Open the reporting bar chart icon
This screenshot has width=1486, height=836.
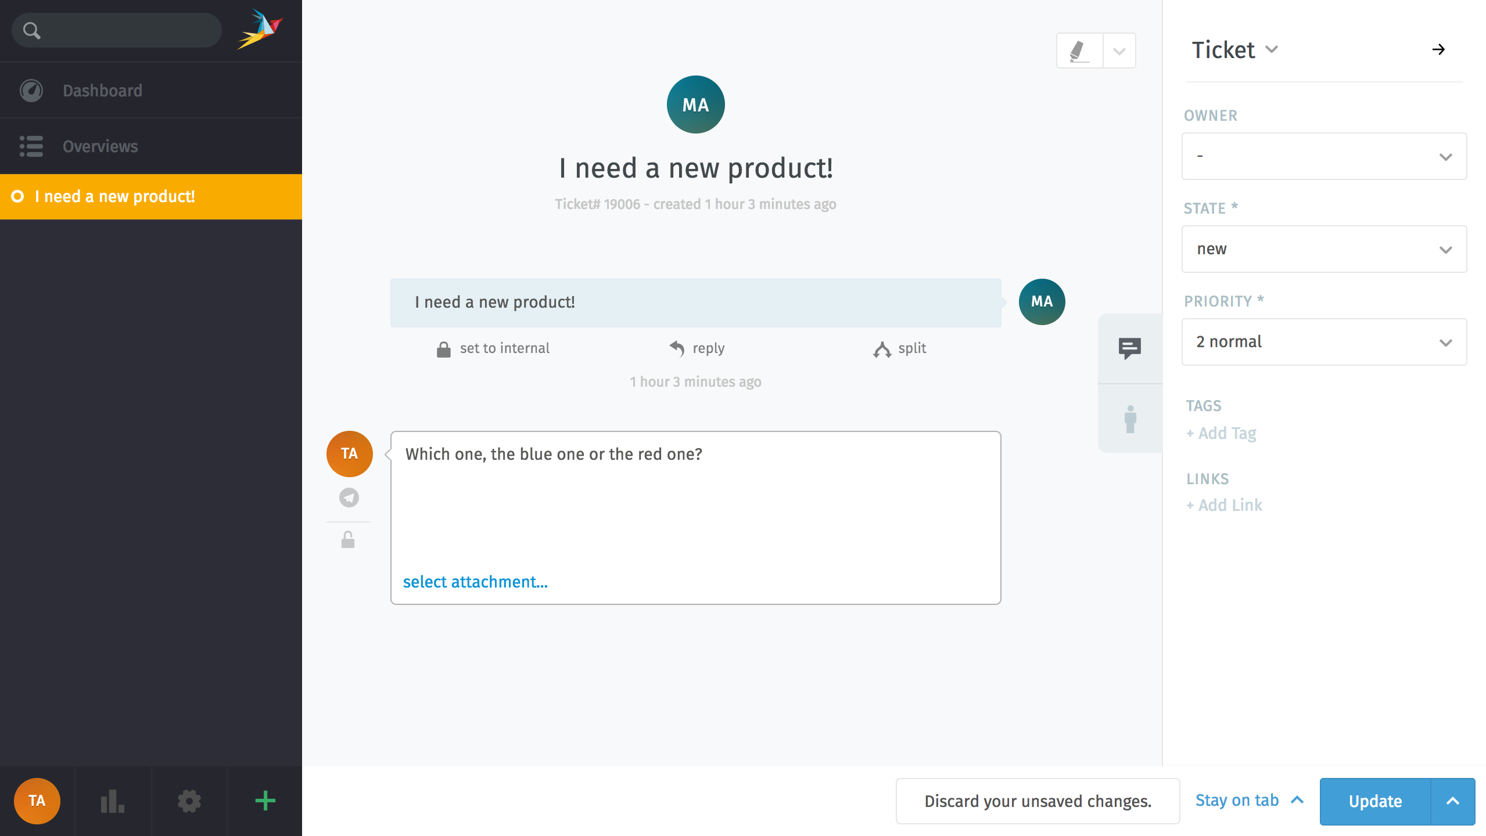click(113, 801)
